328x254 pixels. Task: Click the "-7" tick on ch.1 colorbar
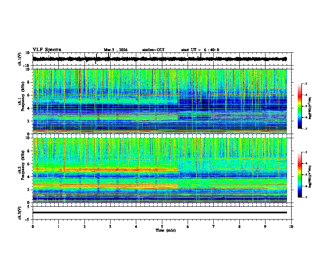tap(305, 129)
